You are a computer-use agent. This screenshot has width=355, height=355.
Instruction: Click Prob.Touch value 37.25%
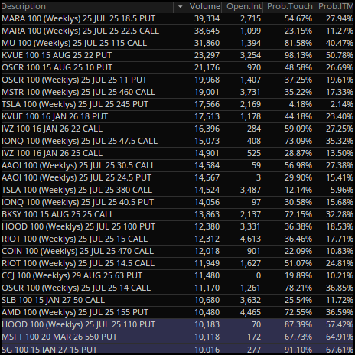(298, 80)
